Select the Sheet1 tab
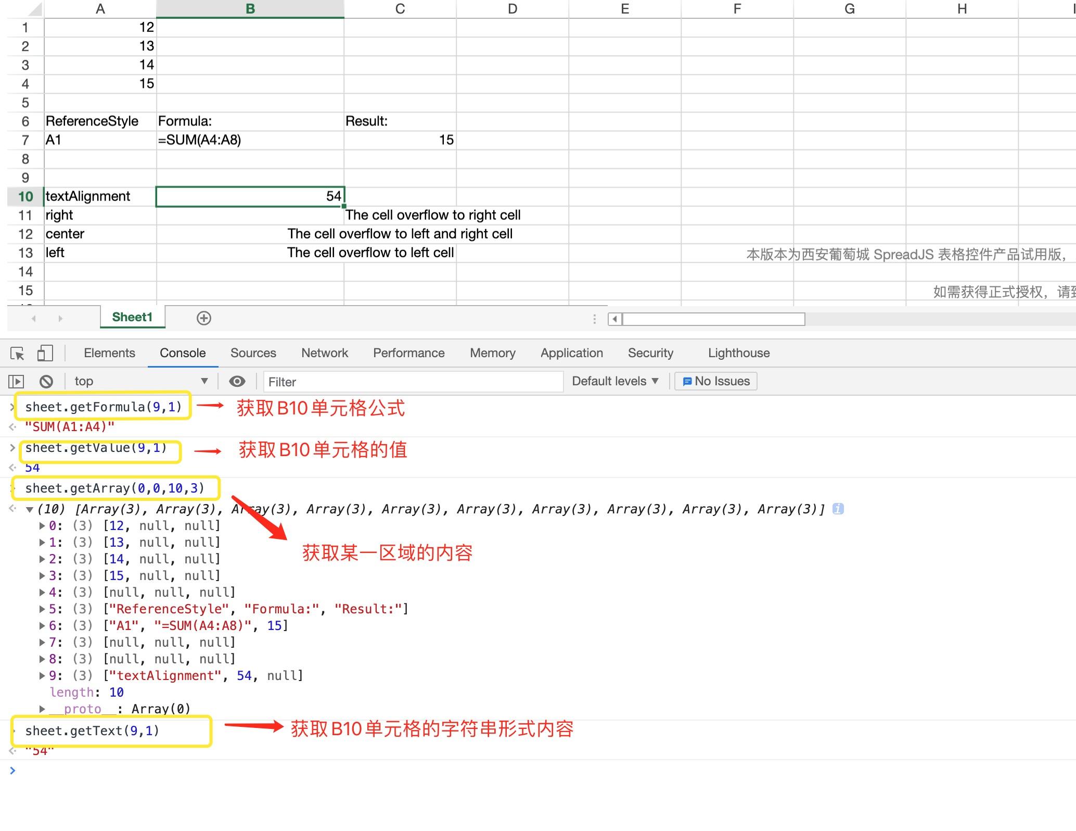The width and height of the screenshot is (1076, 831). 132,317
